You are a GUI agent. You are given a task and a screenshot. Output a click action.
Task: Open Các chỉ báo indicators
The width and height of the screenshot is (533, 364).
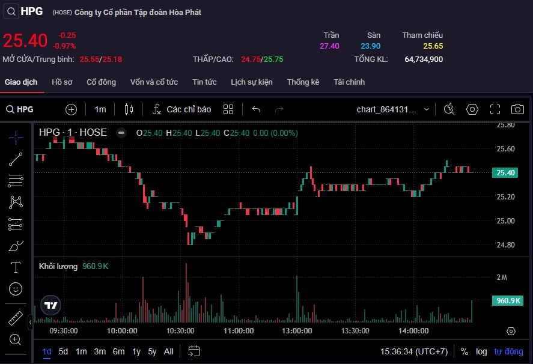(x=181, y=109)
